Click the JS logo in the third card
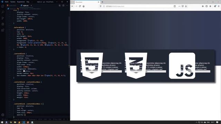 pyautogui.click(x=182, y=66)
